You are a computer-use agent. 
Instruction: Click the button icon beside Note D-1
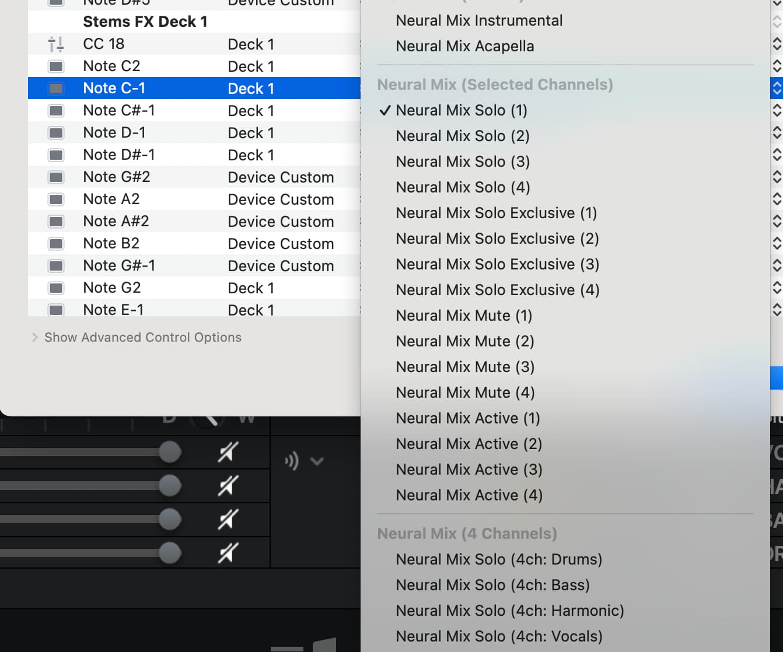pyautogui.click(x=56, y=132)
